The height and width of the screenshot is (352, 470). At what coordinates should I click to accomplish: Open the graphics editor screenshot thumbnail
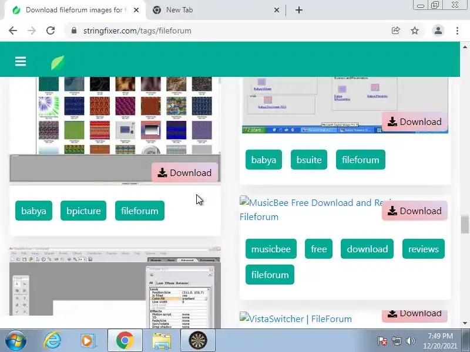(x=115, y=287)
